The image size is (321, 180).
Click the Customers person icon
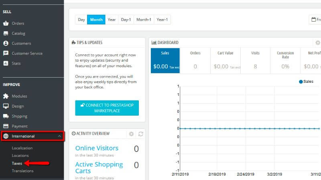[x=6, y=43]
